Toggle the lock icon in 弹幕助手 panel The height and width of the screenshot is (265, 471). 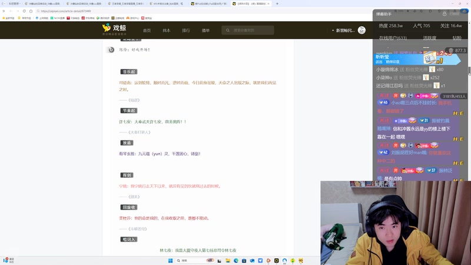[x=445, y=14]
